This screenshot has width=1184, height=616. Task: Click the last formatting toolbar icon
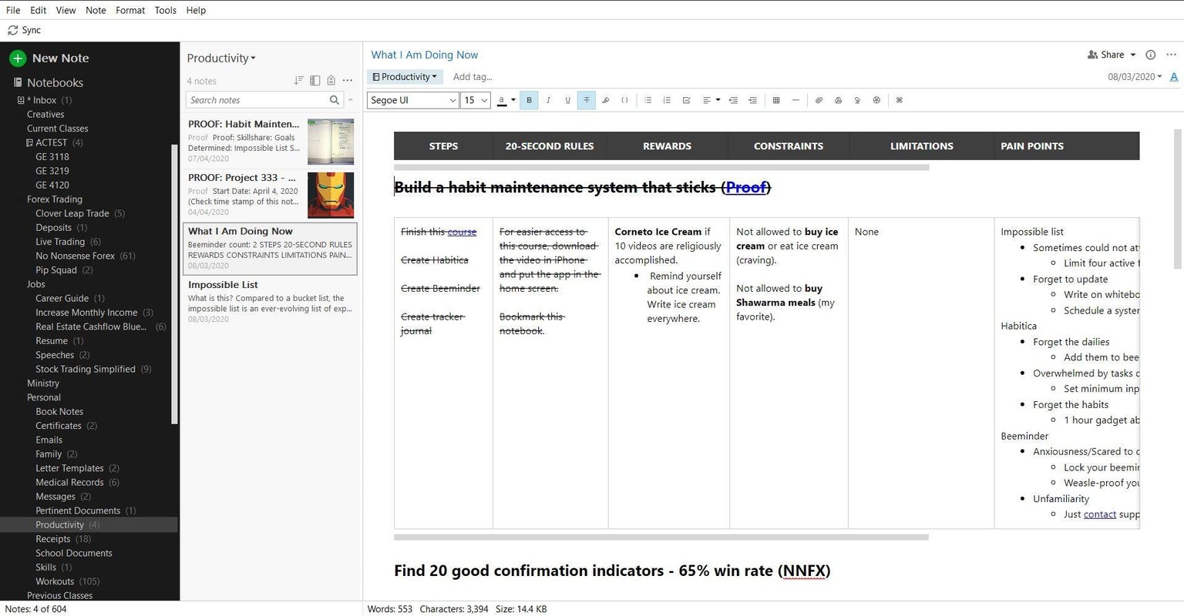(899, 100)
